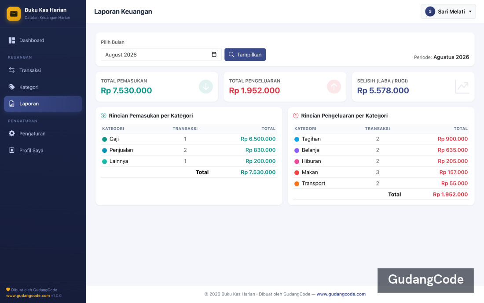
Task: Click the Belanja purple color dot
Action: point(297,151)
